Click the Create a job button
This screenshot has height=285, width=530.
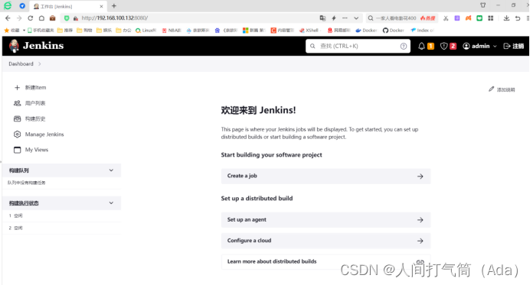pyautogui.click(x=326, y=176)
